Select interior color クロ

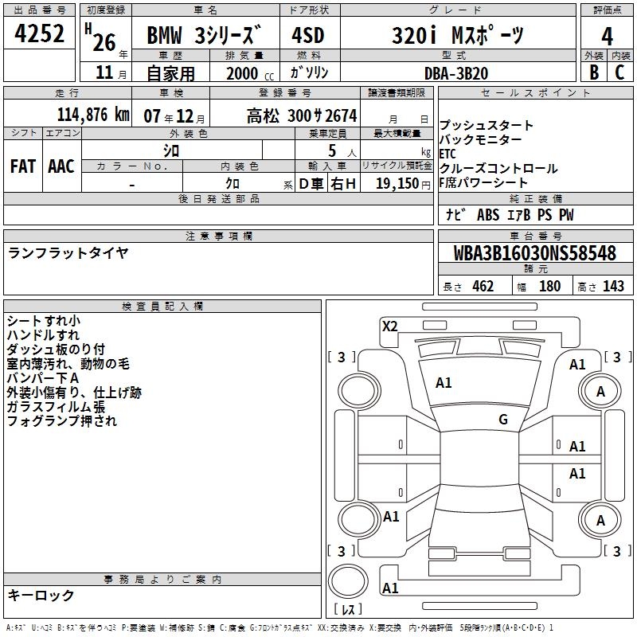point(233,183)
